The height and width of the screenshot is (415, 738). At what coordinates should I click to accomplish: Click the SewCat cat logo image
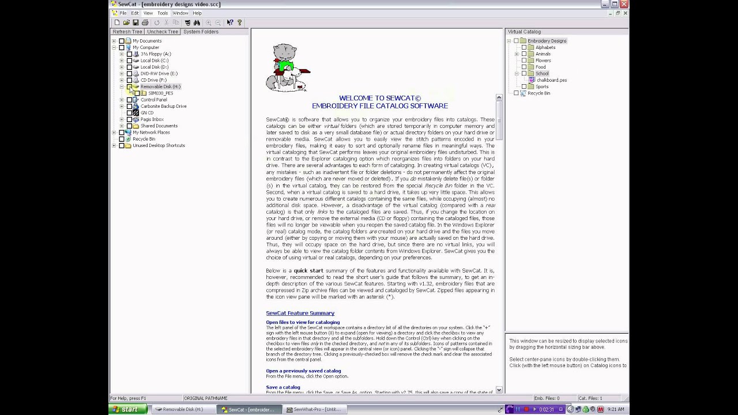click(288, 68)
